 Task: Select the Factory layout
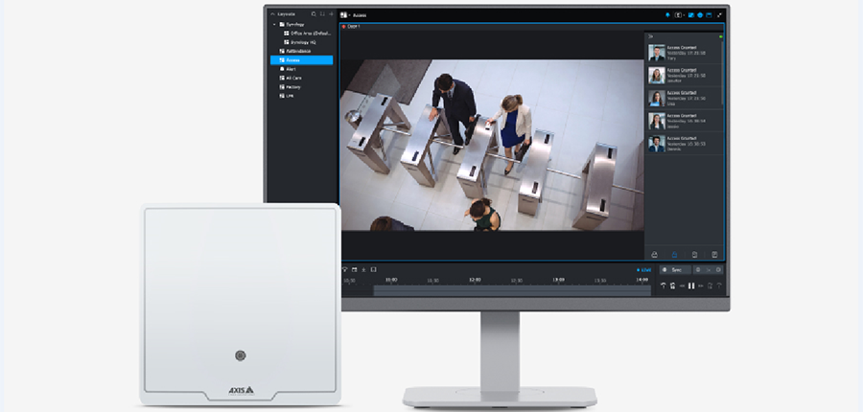pyautogui.click(x=294, y=86)
